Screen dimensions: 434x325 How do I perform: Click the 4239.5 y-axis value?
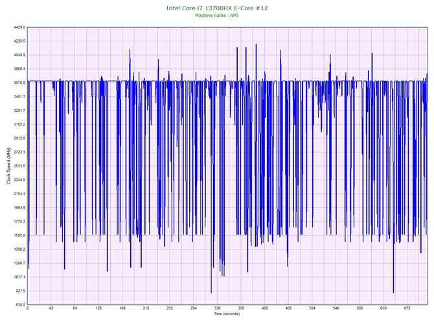[x=19, y=41]
